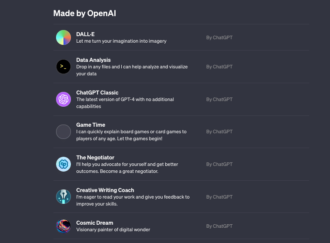Open the Cosmic Dream title

pos(94,223)
